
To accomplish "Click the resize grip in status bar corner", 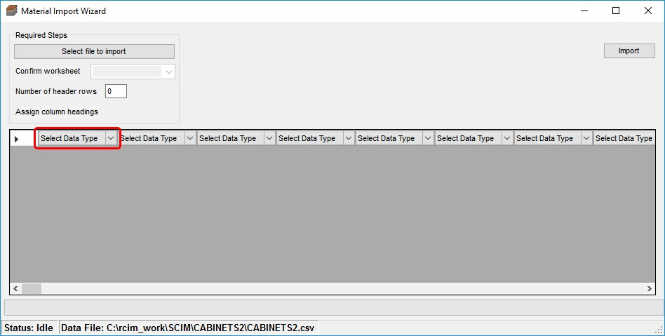I will click(659, 330).
